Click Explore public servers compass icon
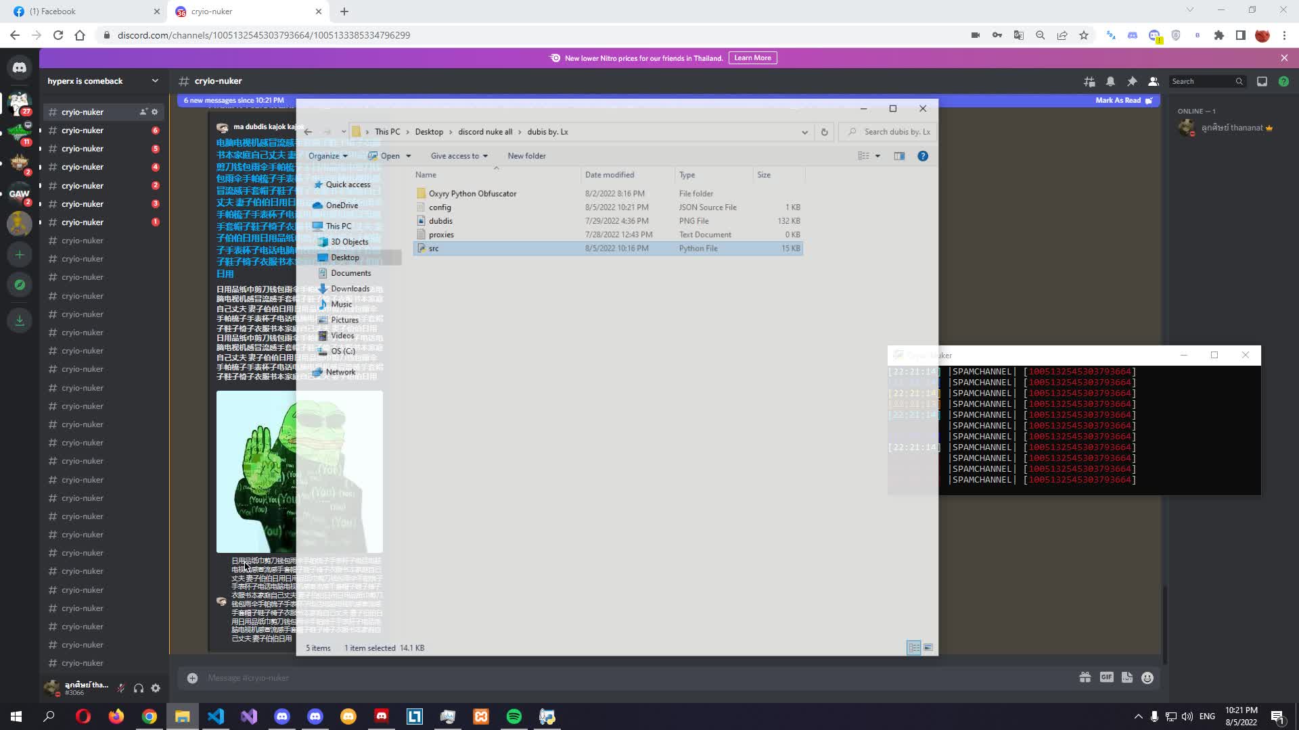The width and height of the screenshot is (1299, 730). click(x=20, y=285)
